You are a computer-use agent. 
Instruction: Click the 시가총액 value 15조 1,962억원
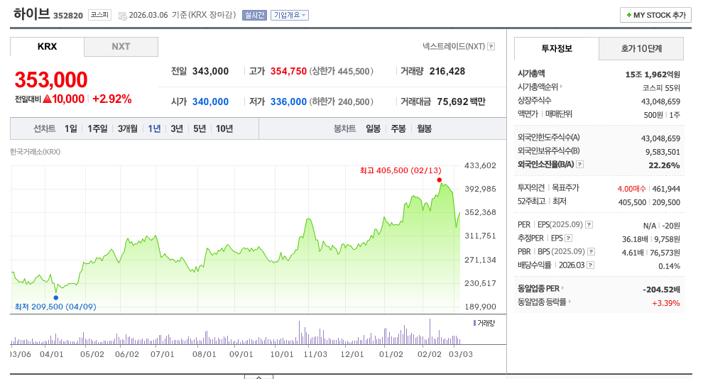pyautogui.click(x=653, y=75)
